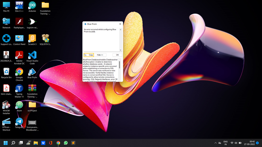
Task: Select the ocrProject folder
Action: tap(32, 106)
